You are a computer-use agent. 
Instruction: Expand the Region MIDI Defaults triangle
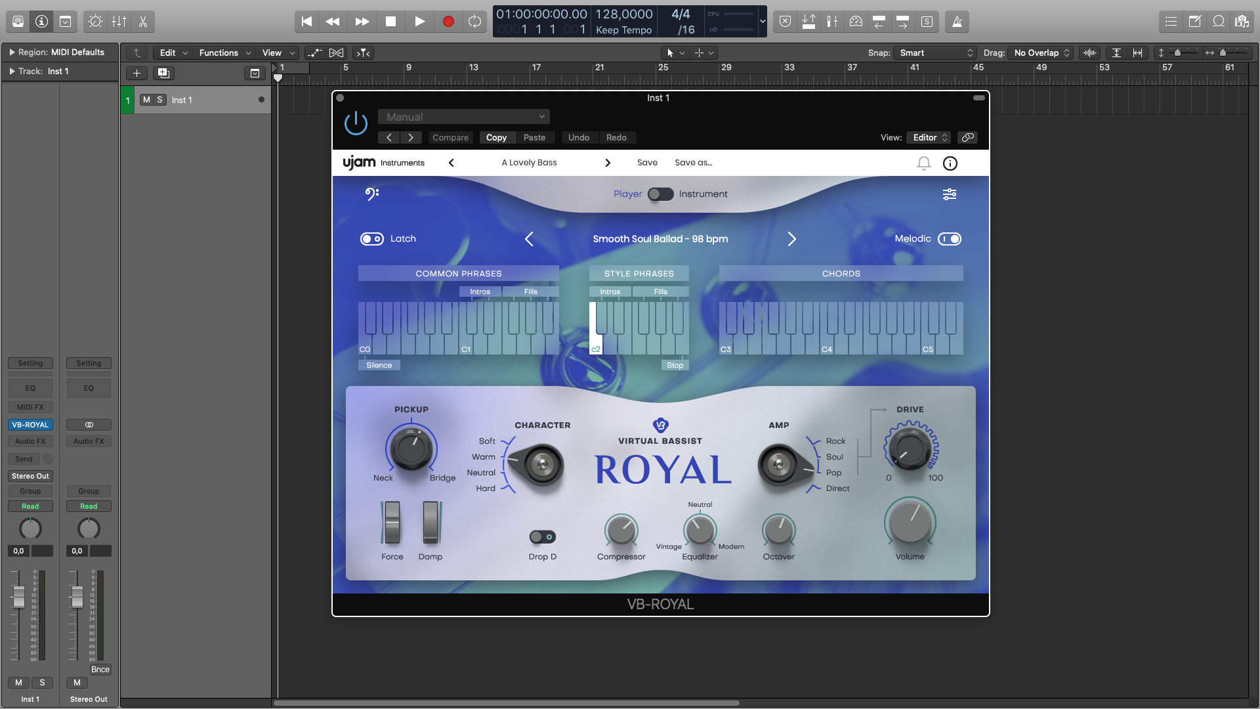tap(12, 52)
